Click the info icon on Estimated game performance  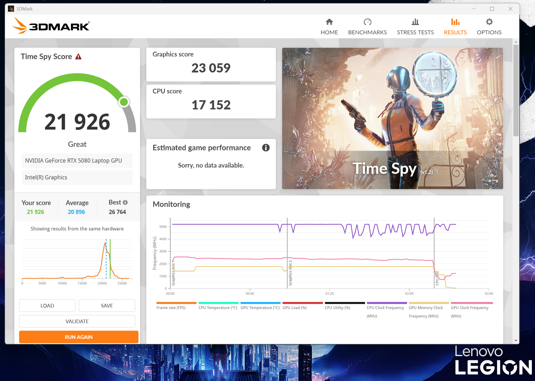tap(266, 148)
